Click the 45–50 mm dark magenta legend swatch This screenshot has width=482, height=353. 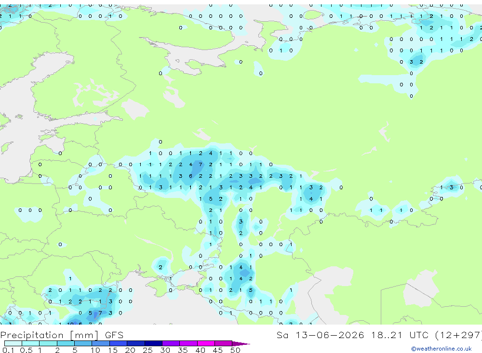coord(224,343)
